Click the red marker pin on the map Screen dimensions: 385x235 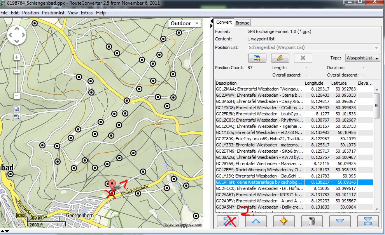pyautogui.click(x=112, y=185)
